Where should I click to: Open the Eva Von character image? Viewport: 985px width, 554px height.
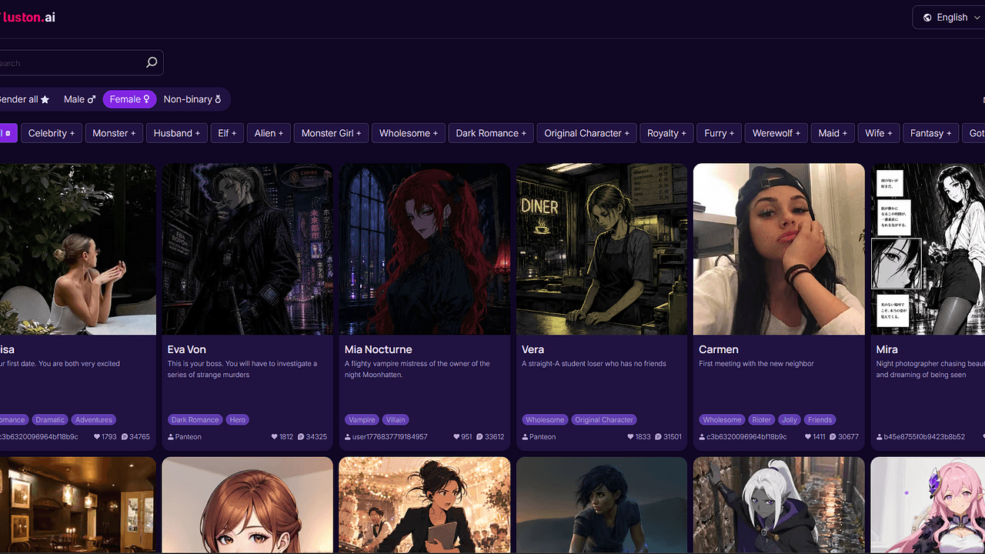pyautogui.click(x=248, y=249)
